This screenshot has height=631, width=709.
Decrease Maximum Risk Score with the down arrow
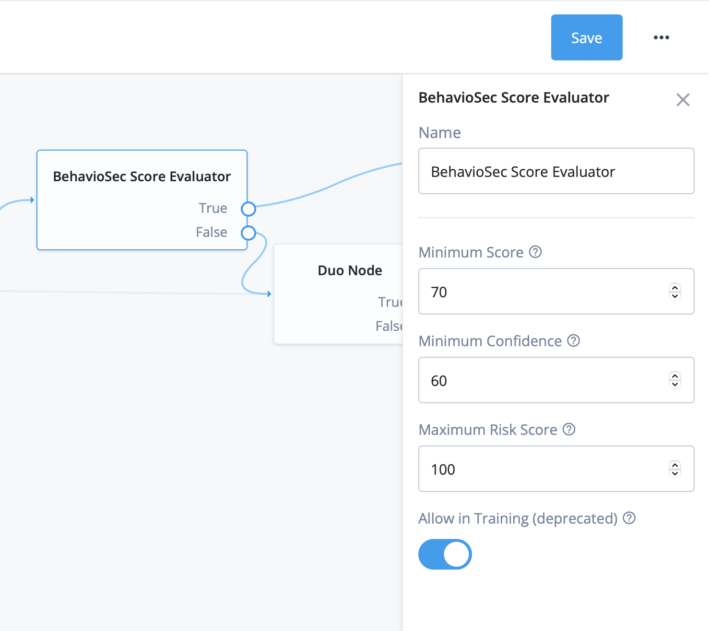click(x=675, y=473)
